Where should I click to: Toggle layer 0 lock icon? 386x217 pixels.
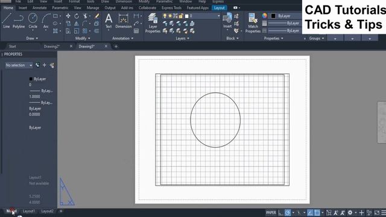[181, 16]
